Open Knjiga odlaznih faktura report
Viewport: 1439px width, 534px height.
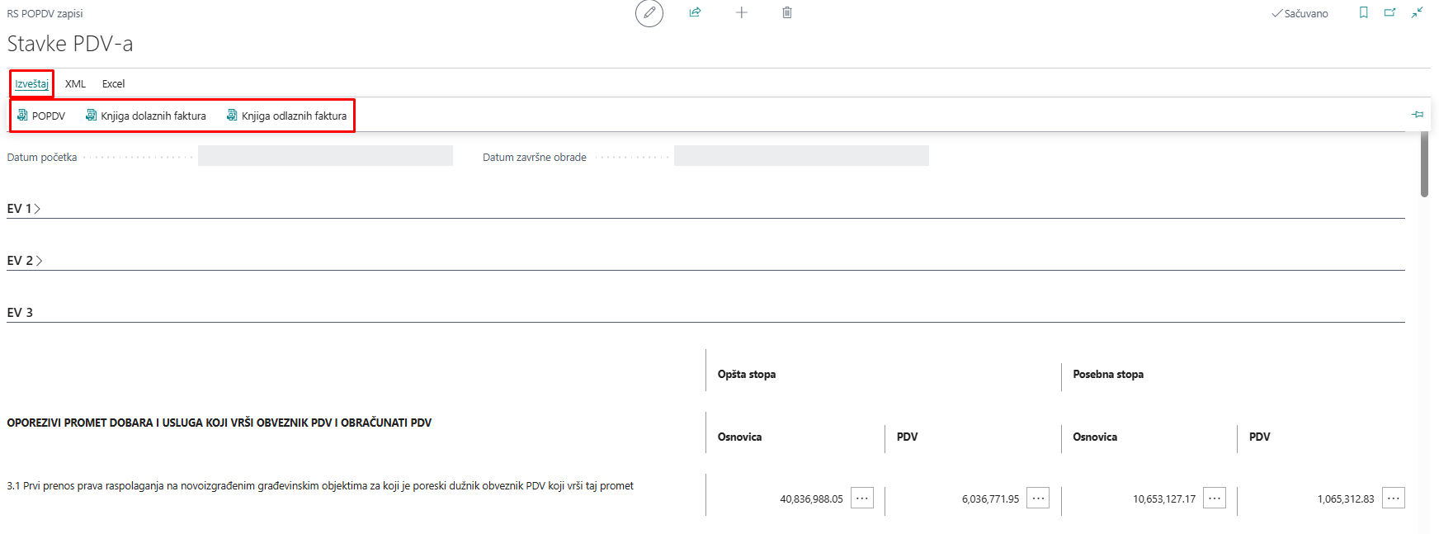point(287,116)
